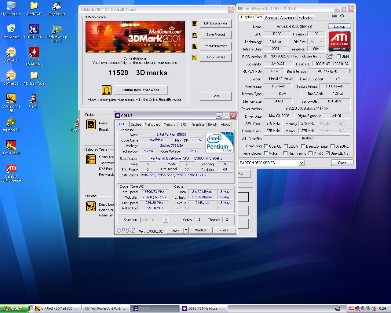391x313 pixels.
Task: Toggle the Ray Tracing checkbox
Action: pos(285,153)
